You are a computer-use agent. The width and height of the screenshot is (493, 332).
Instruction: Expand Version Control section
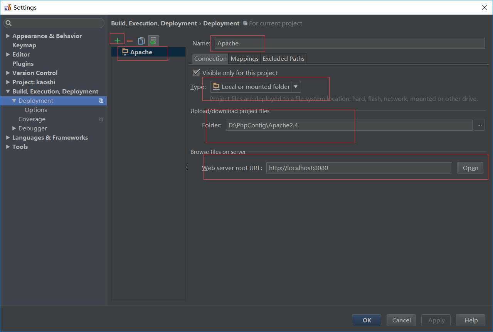pos(8,73)
